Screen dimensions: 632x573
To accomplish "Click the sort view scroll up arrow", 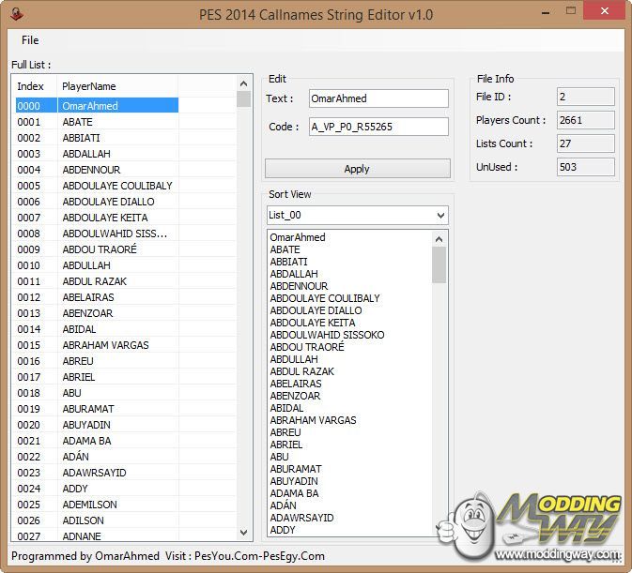I will [x=439, y=238].
